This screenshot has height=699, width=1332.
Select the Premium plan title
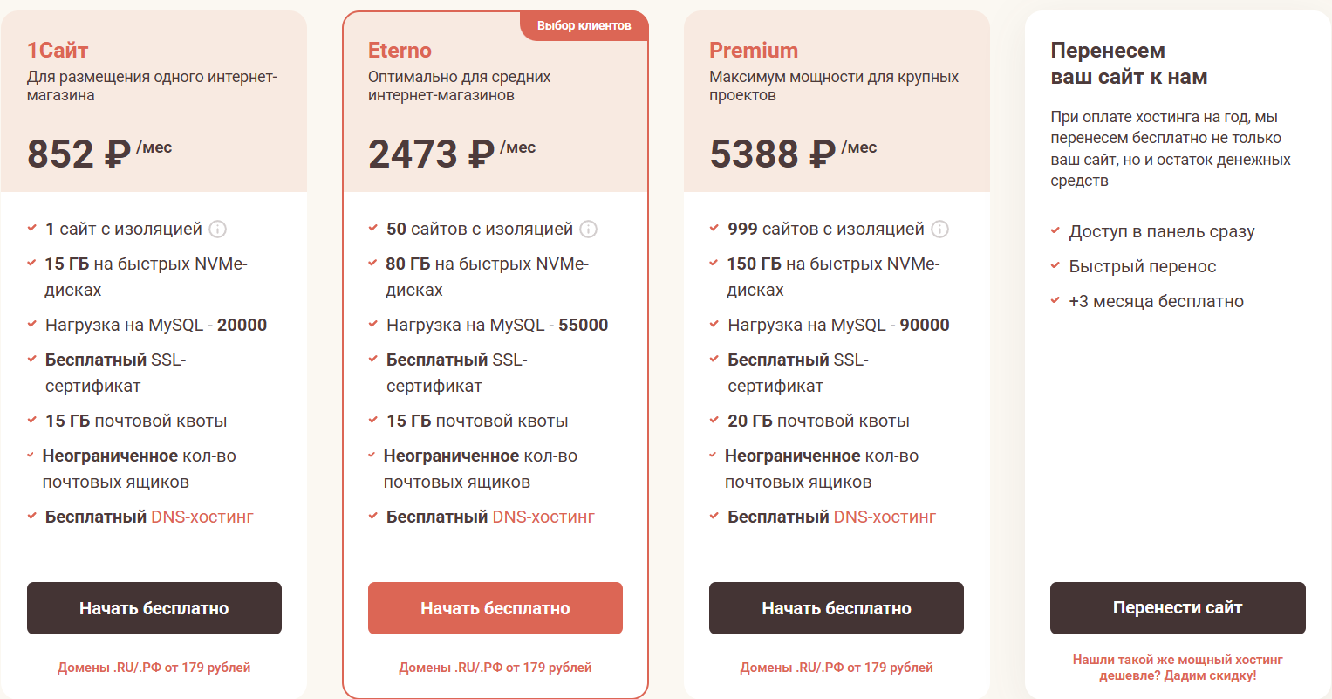[x=754, y=50]
